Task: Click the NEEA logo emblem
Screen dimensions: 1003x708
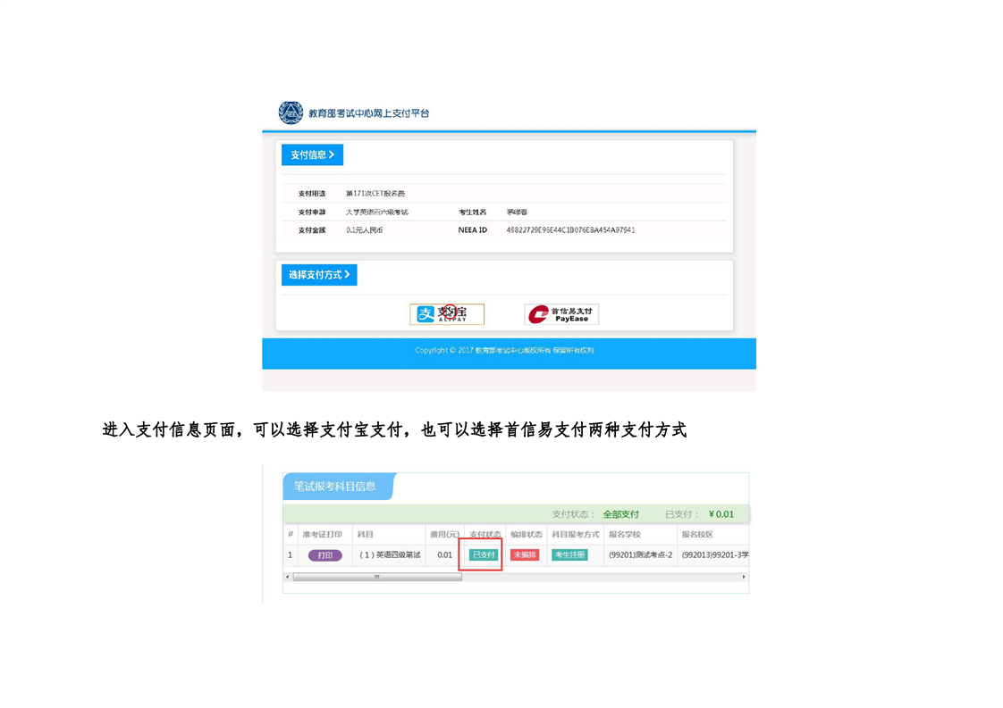Action: pyautogui.click(x=291, y=112)
